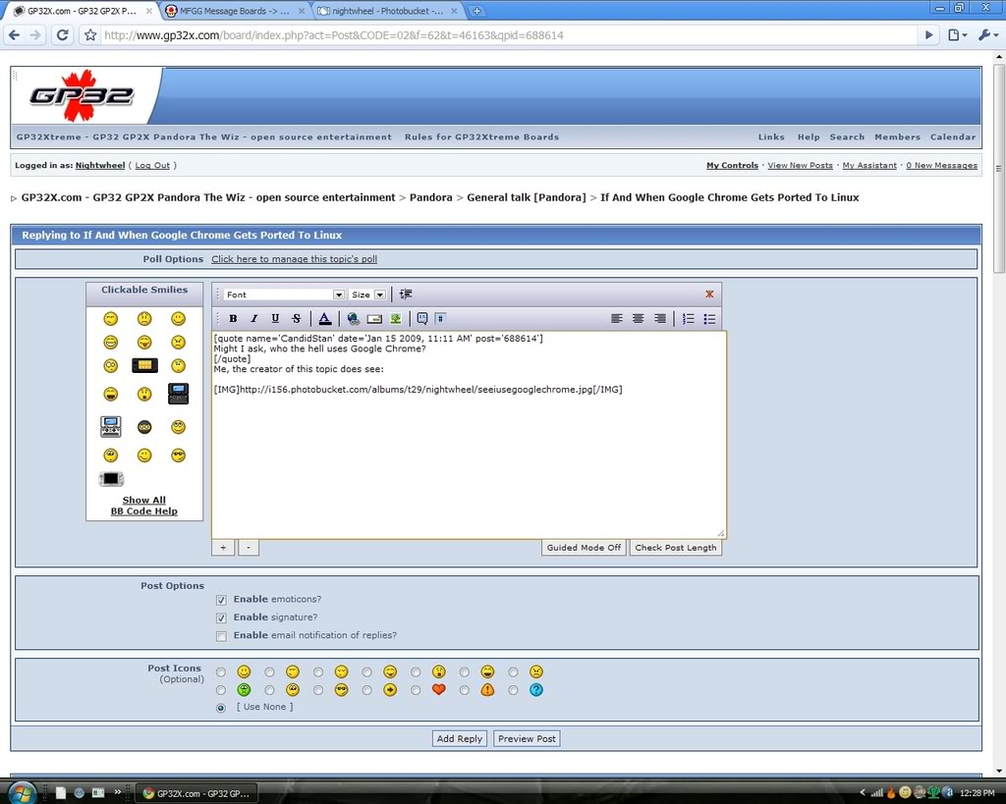Toggle bold formatting in editor toolbar
The image size is (1006, 804).
coord(233,318)
